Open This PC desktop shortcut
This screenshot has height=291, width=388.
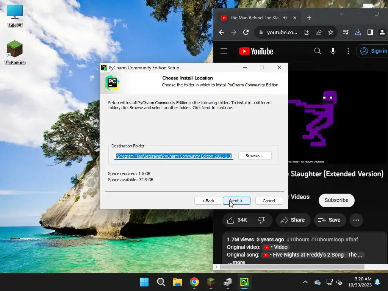click(15, 16)
